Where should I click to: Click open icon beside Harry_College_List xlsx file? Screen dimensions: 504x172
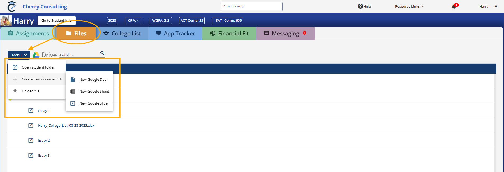point(31,125)
